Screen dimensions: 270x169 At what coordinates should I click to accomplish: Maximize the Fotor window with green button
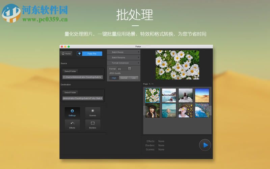(69, 47)
